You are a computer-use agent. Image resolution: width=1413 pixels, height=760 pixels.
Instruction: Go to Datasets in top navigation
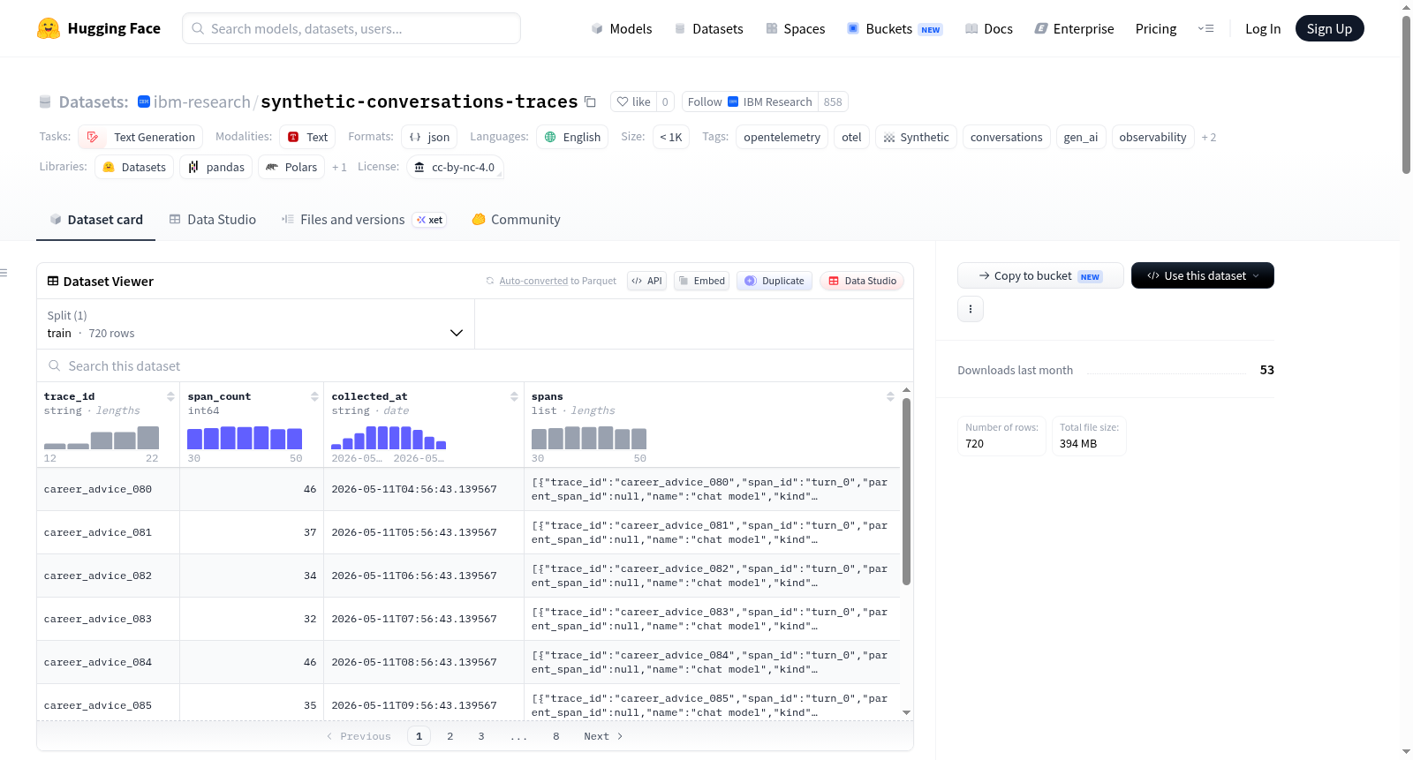pyautogui.click(x=708, y=29)
